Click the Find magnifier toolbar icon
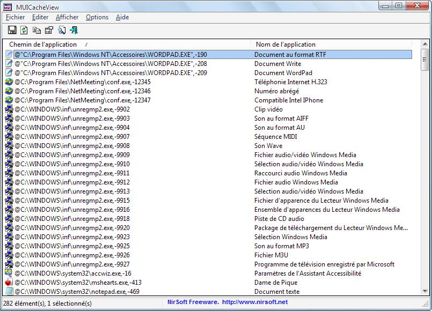Image resolution: width=432 pixels, height=311 pixels. pyautogui.click(x=62, y=30)
